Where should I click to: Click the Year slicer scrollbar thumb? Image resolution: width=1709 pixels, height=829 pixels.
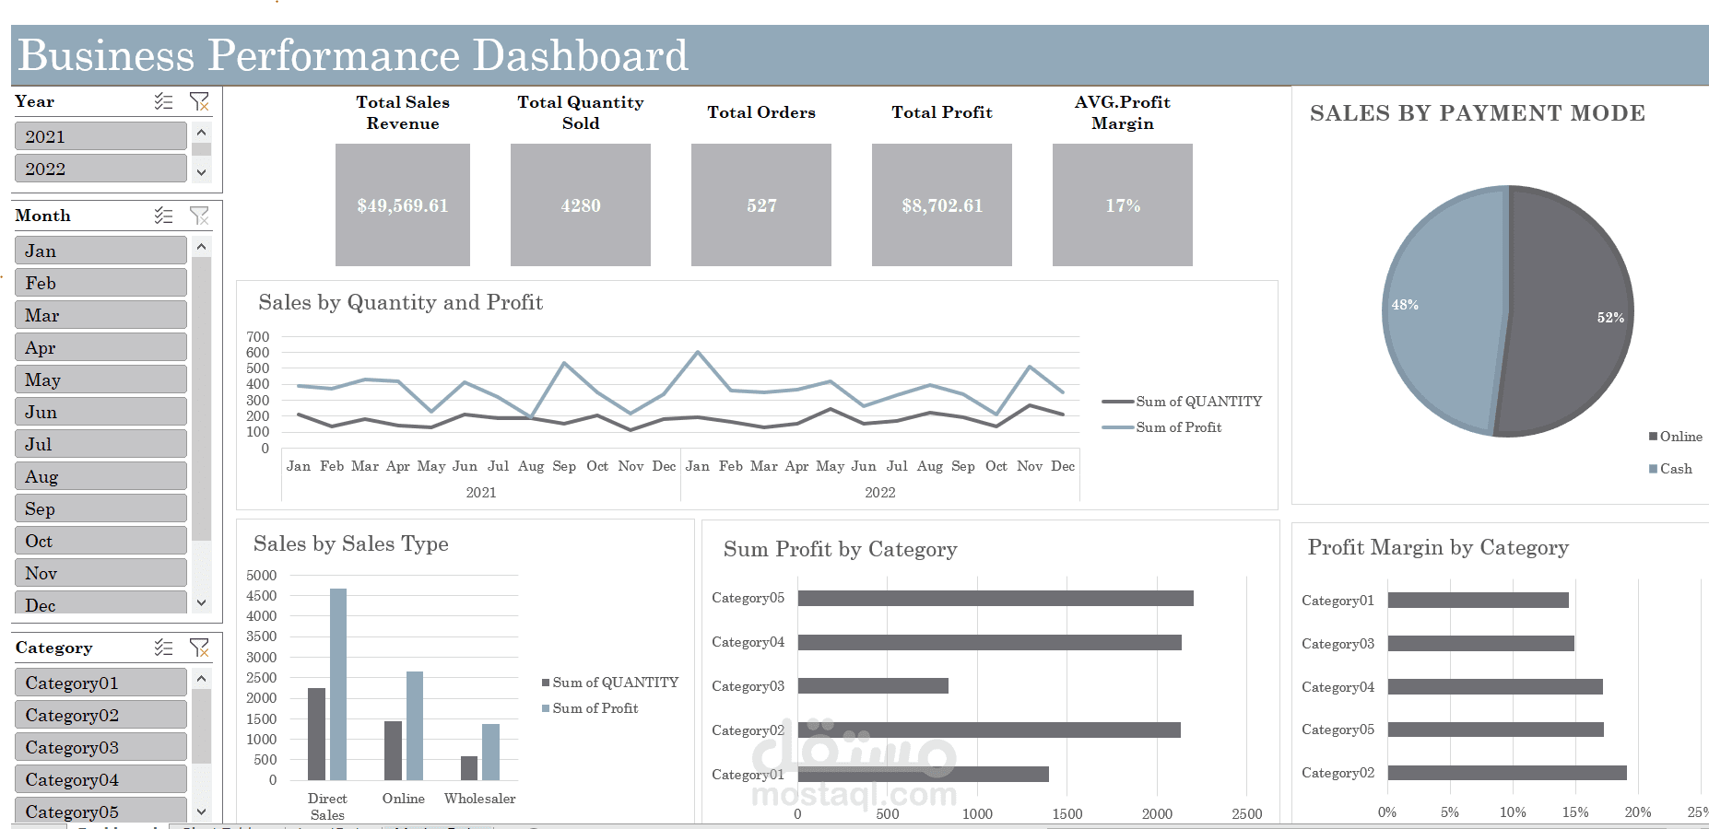(200, 152)
